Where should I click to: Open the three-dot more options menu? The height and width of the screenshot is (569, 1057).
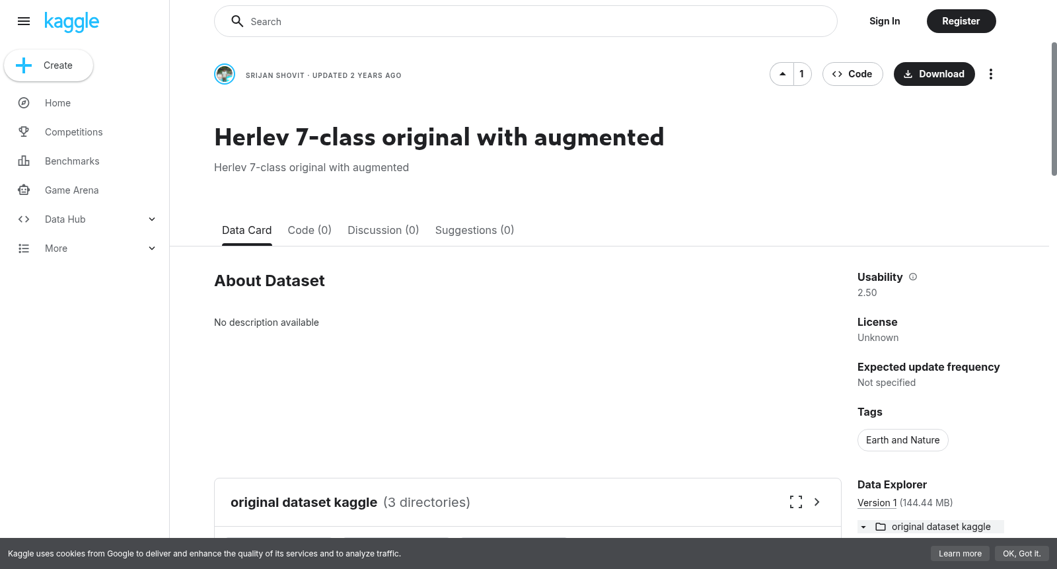[990, 74]
